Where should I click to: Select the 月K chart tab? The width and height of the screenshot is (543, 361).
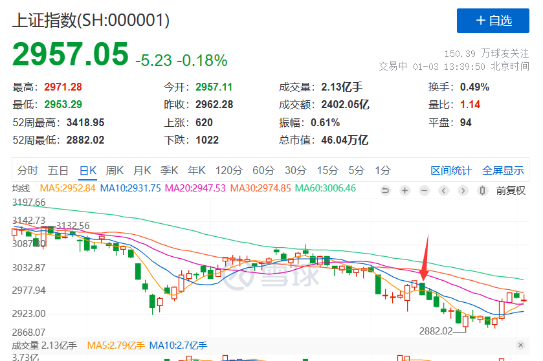[x=142, y=170]
